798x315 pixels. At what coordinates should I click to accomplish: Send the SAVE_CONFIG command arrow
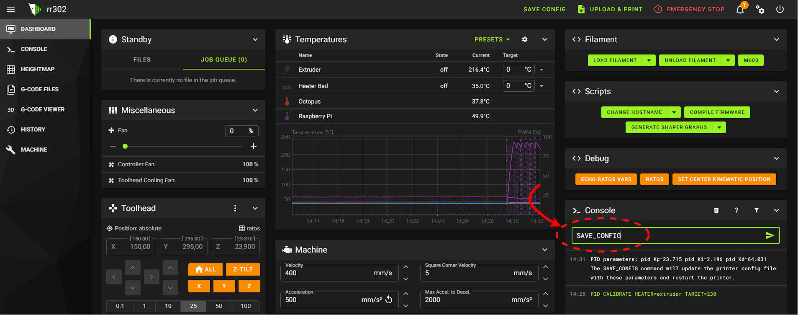tap(770, 235)
